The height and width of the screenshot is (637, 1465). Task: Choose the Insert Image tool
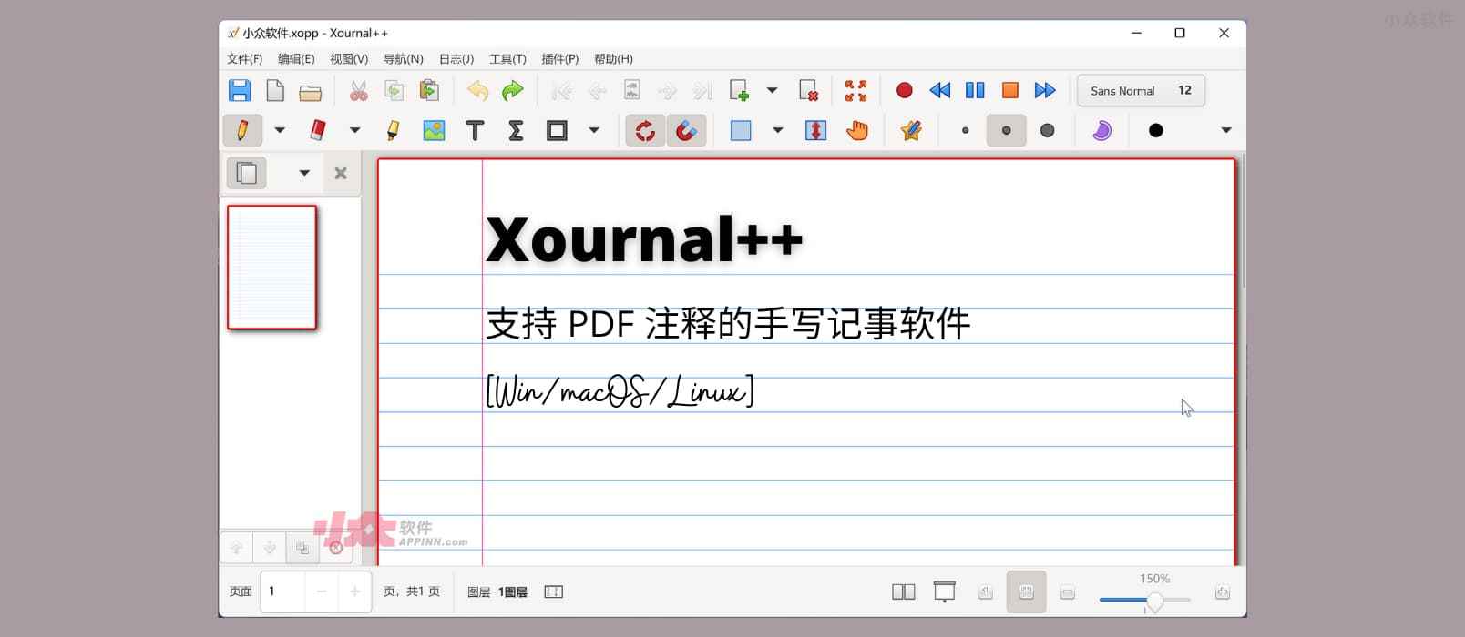[x=434, y=130]
